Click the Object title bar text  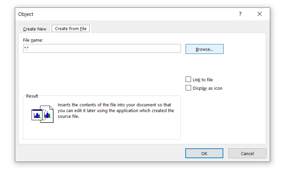pos(26,14)
